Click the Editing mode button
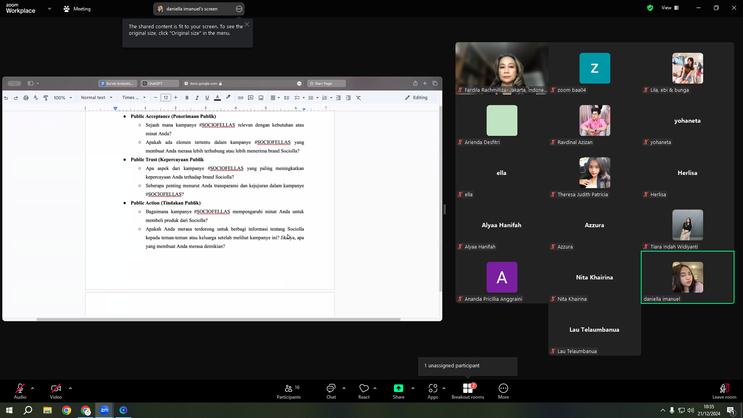 (x=416, y=98)
